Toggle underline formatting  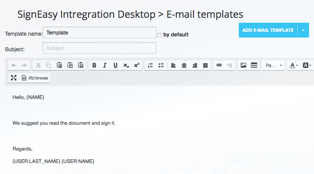(x=115, y=66)
